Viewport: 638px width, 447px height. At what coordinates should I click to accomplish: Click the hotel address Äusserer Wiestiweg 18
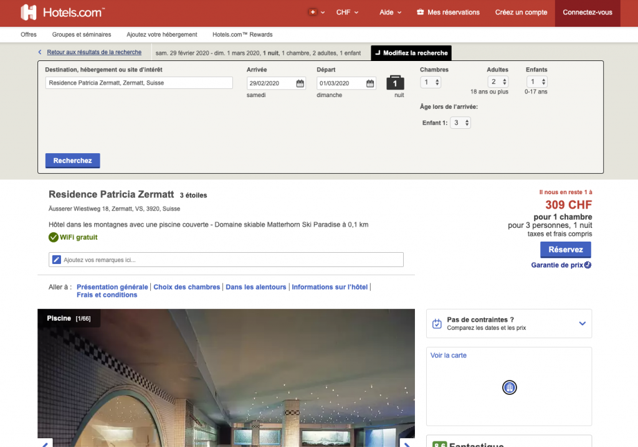tap(115, 209)
